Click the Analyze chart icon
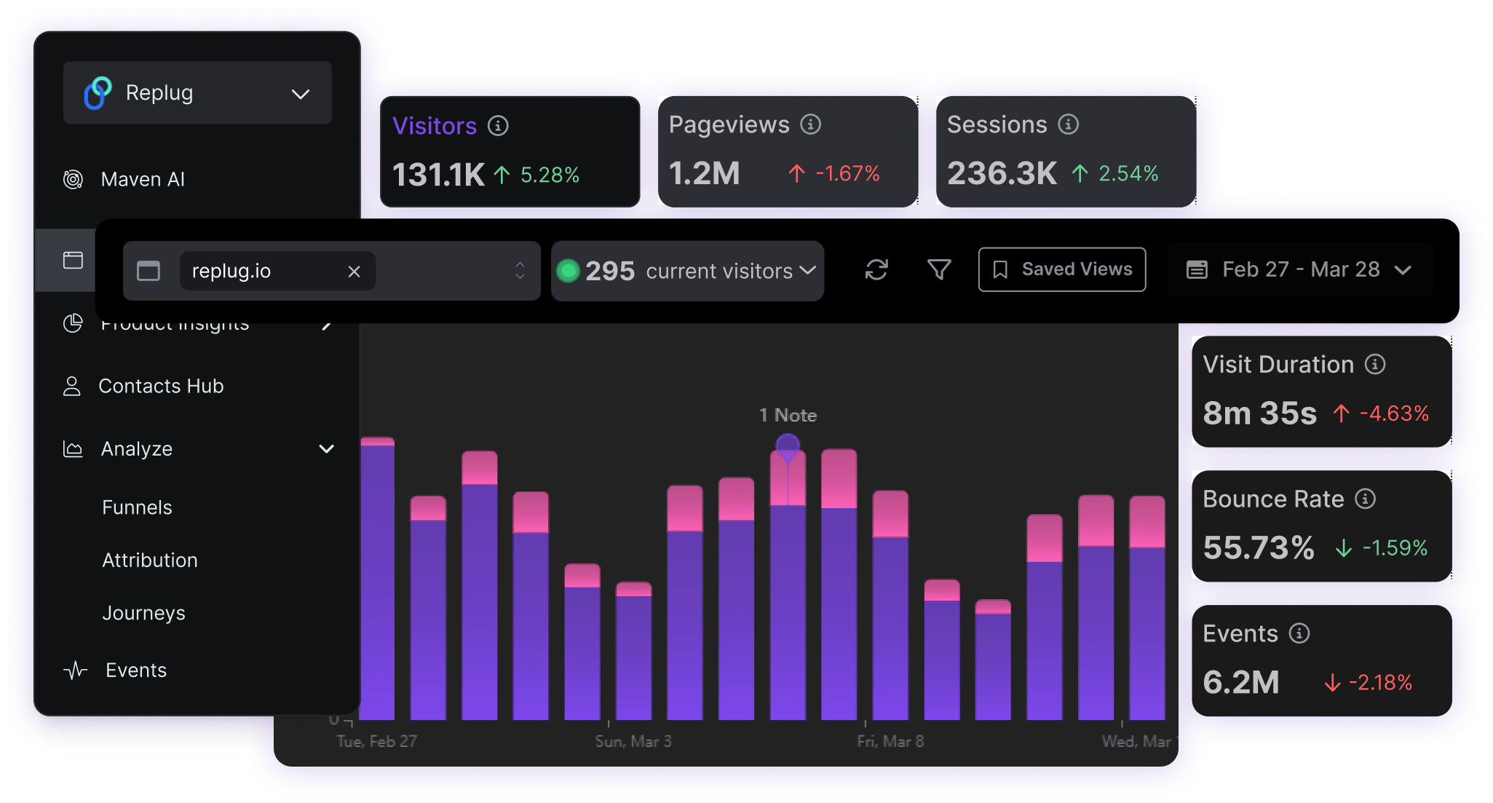1493x803 pixels. click(x=73, y=449)
